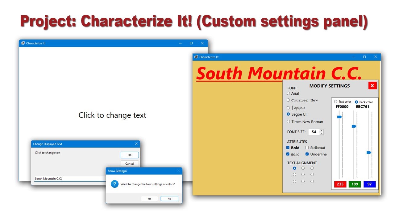Click the FF0000 text color hex code
This screenshot has width=395, height=222.
[x=342, y=107]
